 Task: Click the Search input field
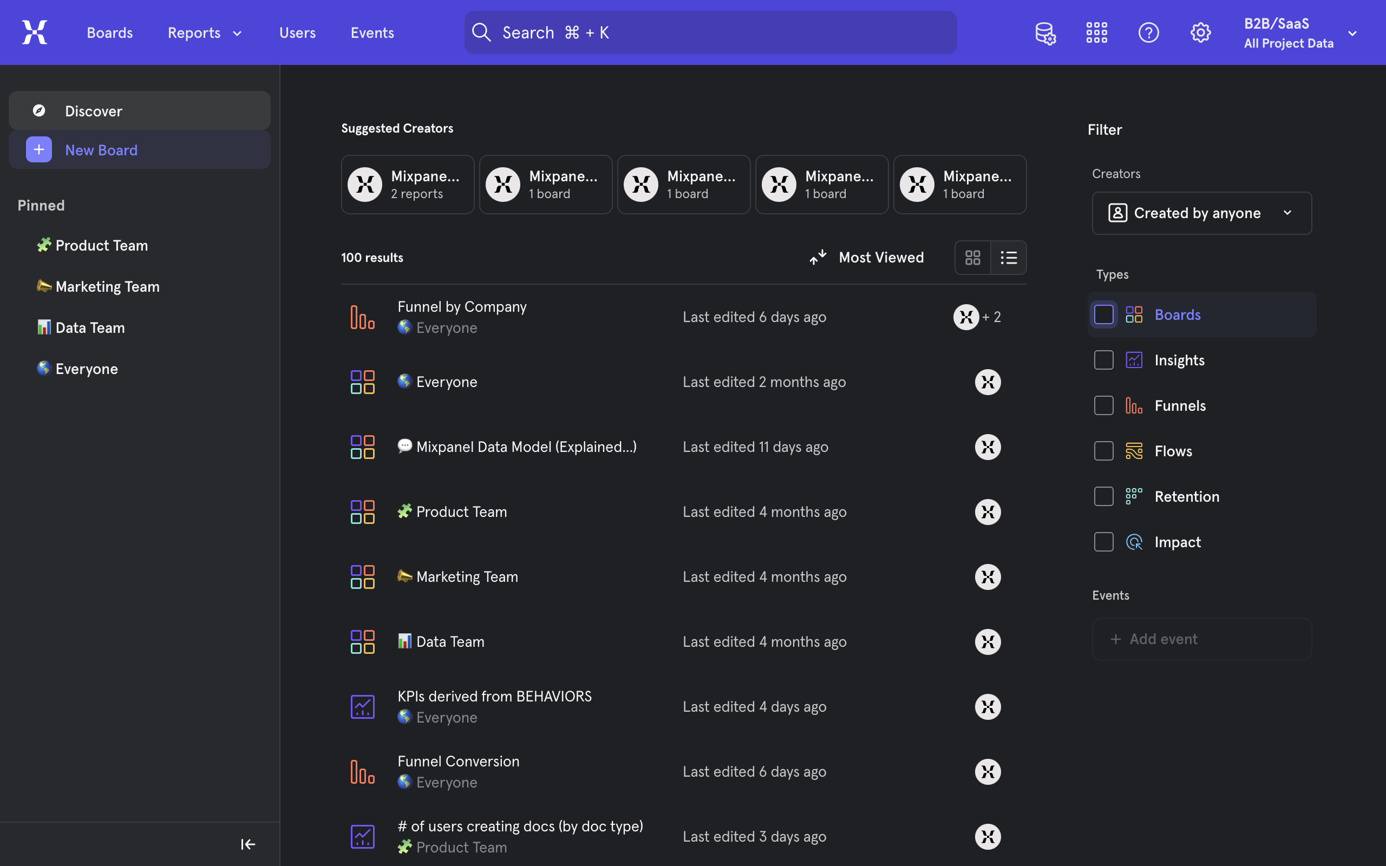pos(710,32)
